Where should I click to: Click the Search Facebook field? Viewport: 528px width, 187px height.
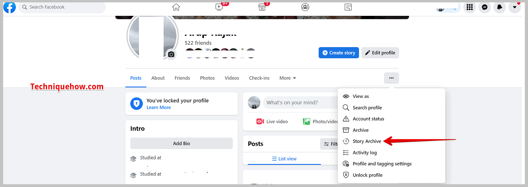(x=62, y=7)
